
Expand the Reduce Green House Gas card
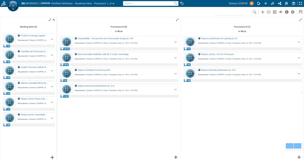pos(52,102)
